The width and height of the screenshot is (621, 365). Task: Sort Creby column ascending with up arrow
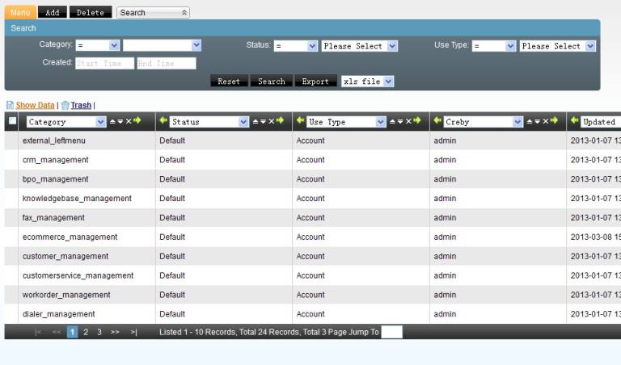tap(530, 121)
